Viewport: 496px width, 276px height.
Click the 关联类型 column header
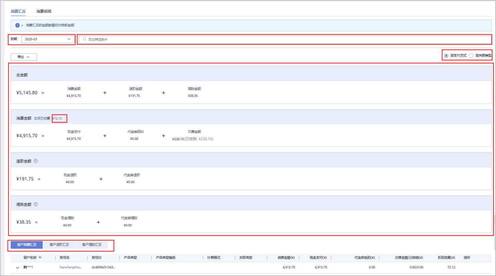pos(246,258)
